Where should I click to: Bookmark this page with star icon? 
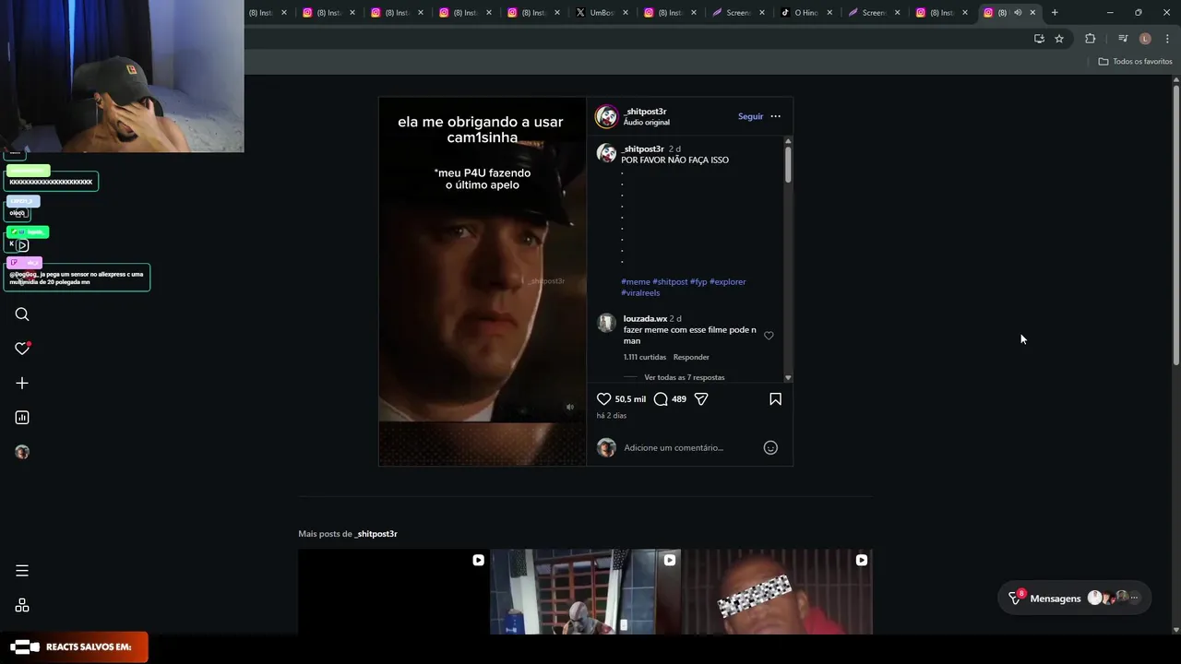pyautogui.click(x=1059, y=39)
